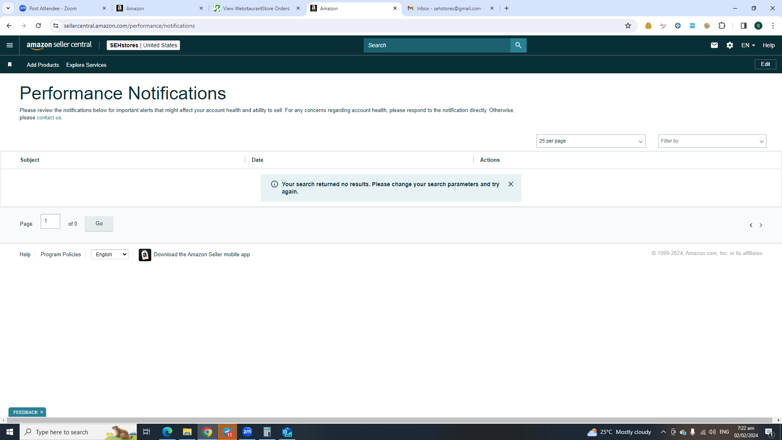This screenshot has width=782, height=440.
Task: Open Add Products in navigation bar
Action: click(x=43, y=65)
